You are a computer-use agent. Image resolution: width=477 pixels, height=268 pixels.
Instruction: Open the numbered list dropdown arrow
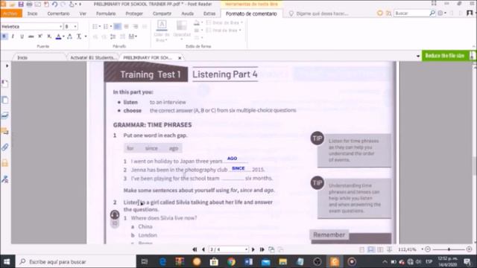tap(111, 27)
